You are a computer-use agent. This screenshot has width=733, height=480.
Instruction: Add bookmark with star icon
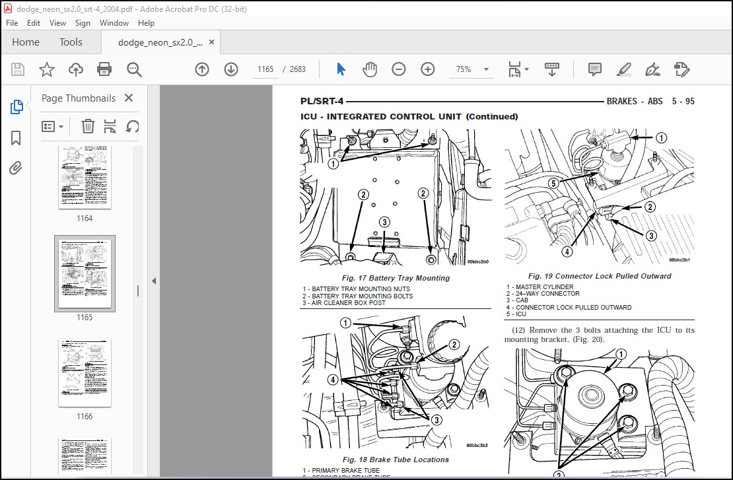47,69
